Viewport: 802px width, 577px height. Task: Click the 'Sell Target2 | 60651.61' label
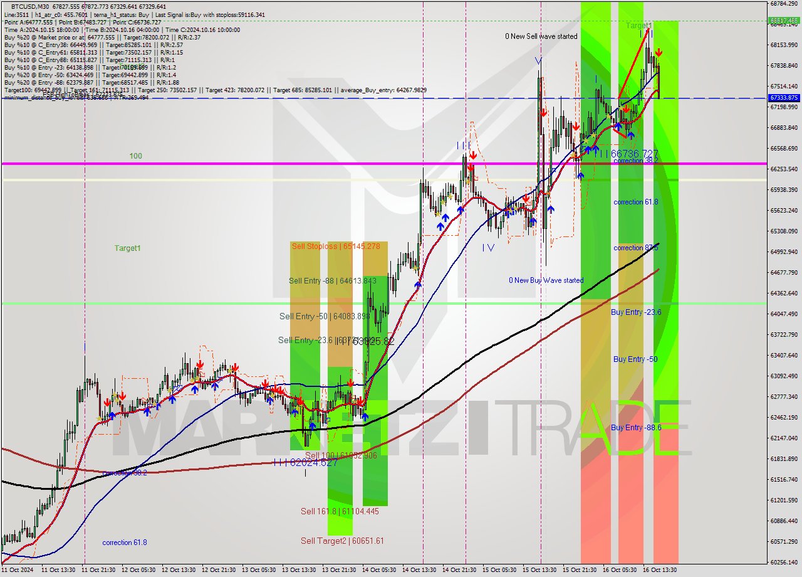coord(342,541)
